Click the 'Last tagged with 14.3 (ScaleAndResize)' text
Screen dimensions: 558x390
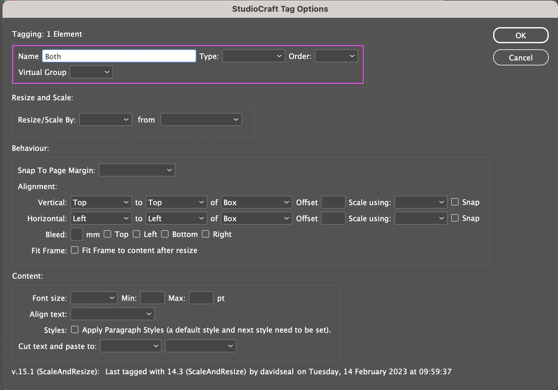click(176, 371)
